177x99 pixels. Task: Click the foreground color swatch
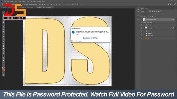tap(3, 69)
